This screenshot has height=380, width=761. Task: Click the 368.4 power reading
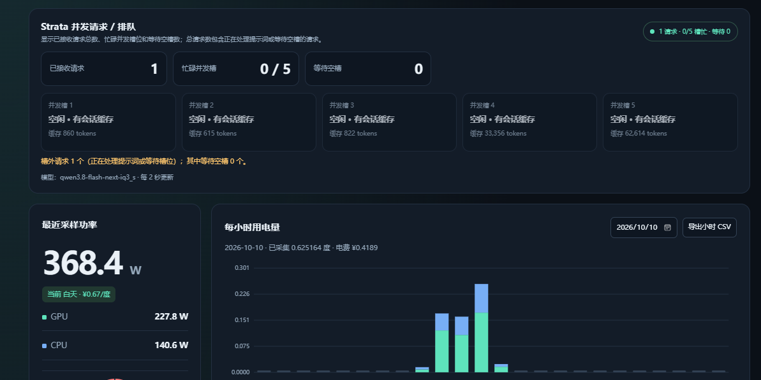pyautogui.click(x=83, y=263)
